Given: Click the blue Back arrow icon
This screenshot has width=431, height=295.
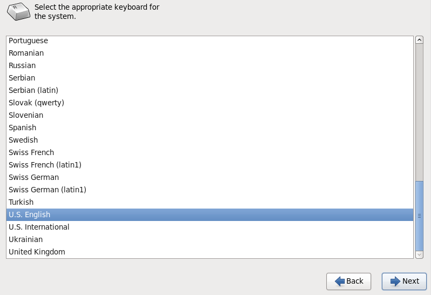Looking at the screenshot, I should click(340, 281).
